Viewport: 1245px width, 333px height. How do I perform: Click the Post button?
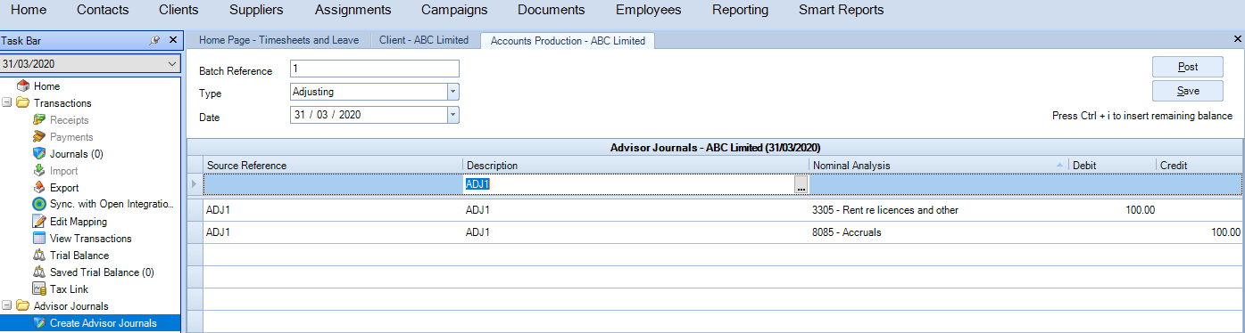(1188, 67)
